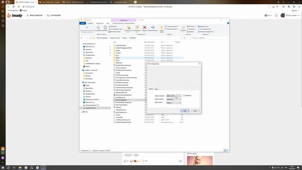This screenshot has height=170, width=302.
Task: Click the Windows Start button
Action: click(x=3, y=168)
